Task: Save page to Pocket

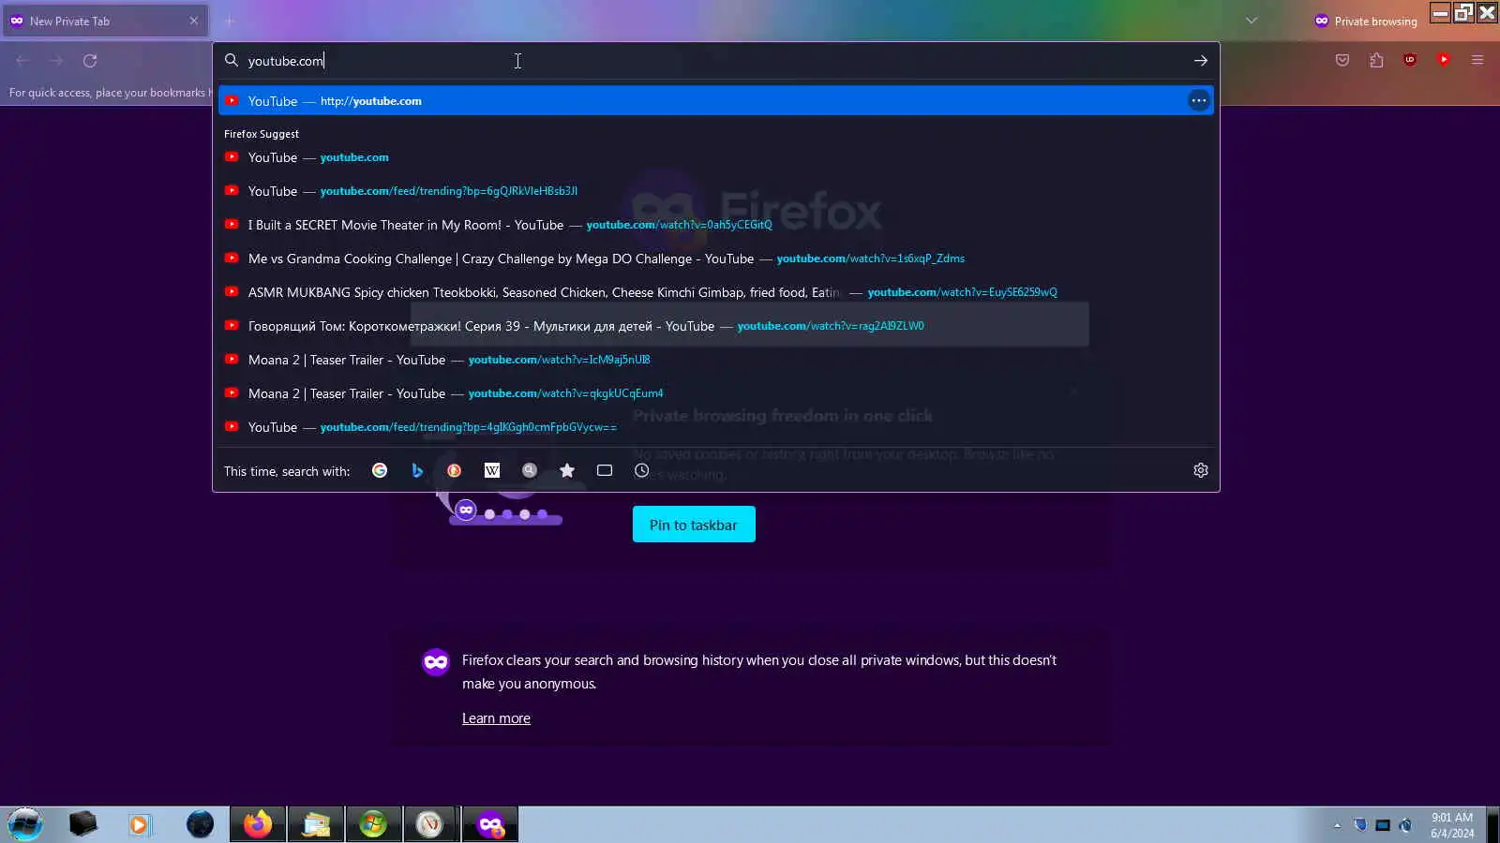Action: click(x=1342, y=60)
